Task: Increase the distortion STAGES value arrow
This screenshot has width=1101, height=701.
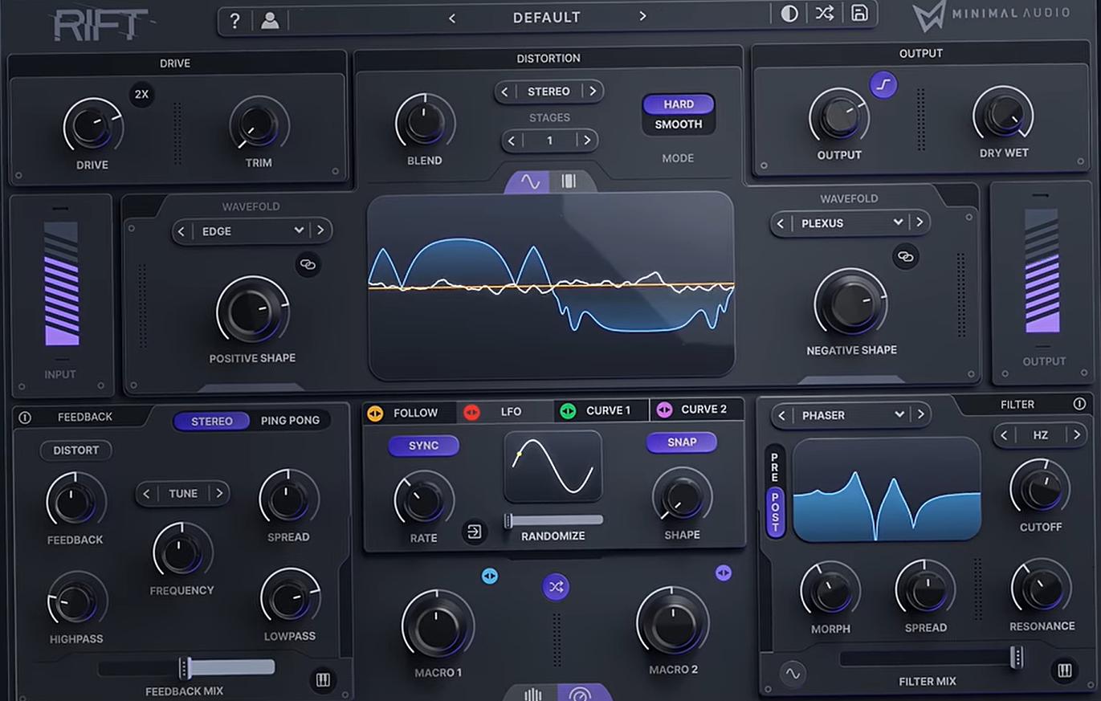Action: (587, 141)
